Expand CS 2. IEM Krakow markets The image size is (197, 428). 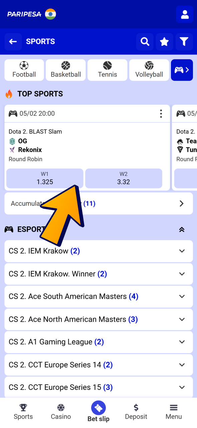(x=98, y=251)
